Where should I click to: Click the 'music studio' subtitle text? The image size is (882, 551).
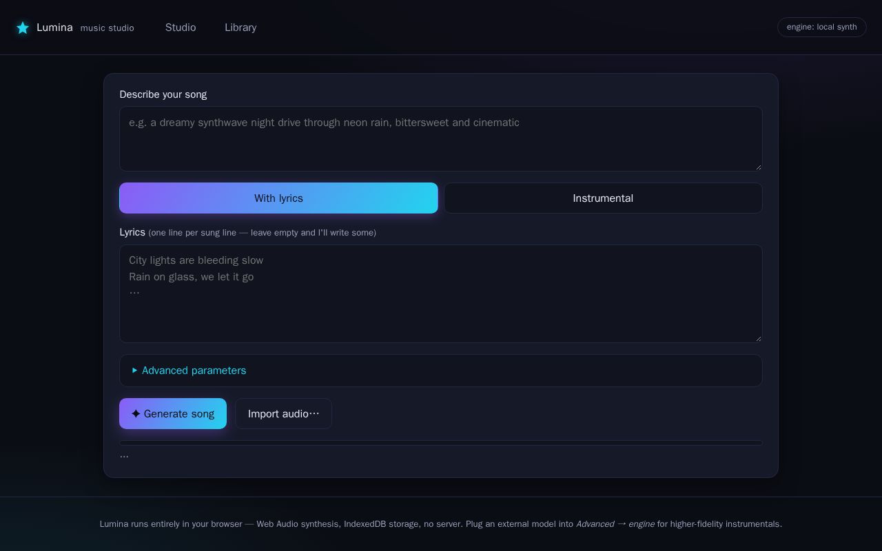pos(107,28)
